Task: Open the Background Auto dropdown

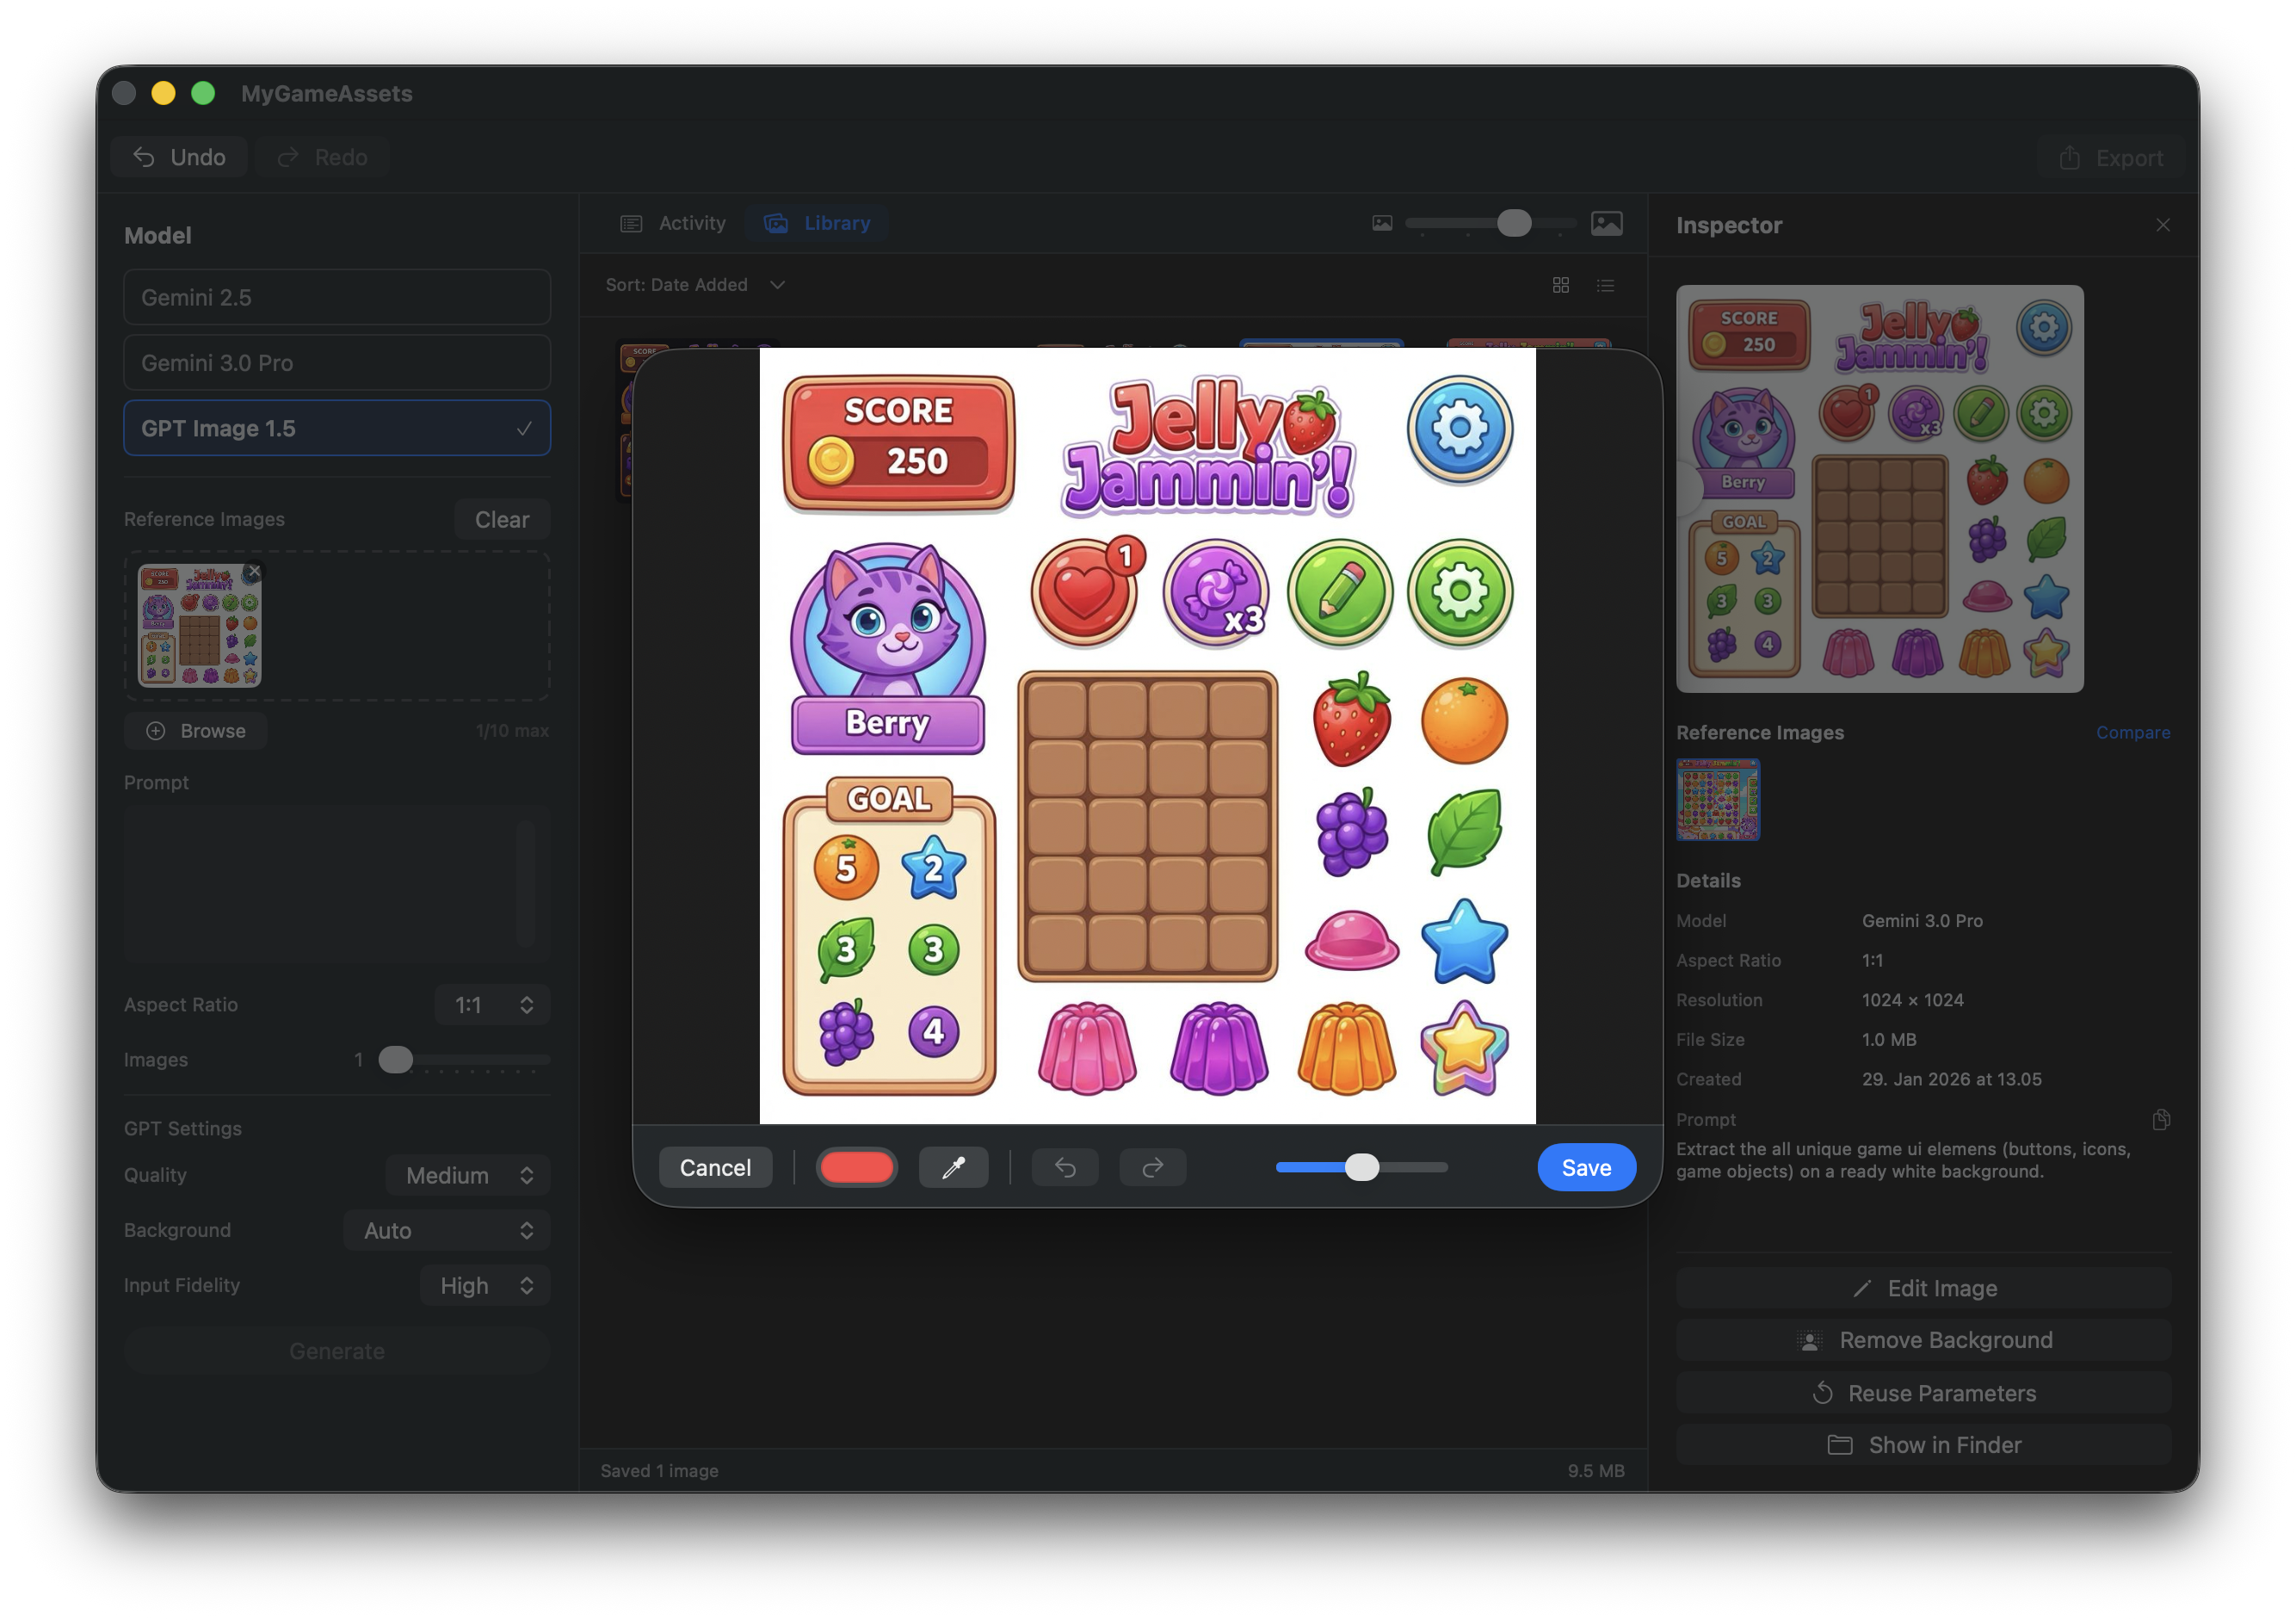Action: pyautogui.click(x=447, y=1230)
